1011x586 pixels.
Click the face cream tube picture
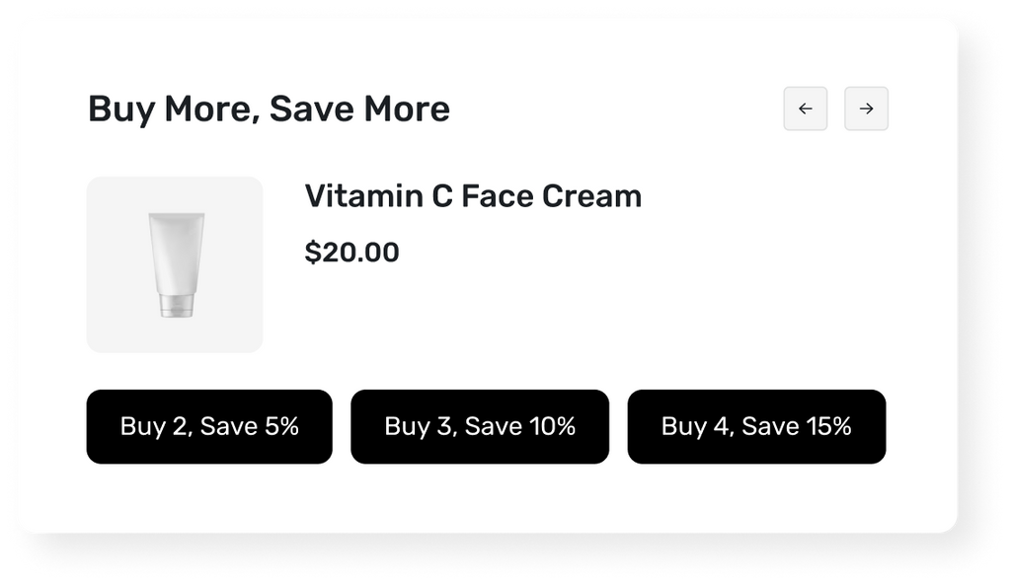click(x=176, y=264)
